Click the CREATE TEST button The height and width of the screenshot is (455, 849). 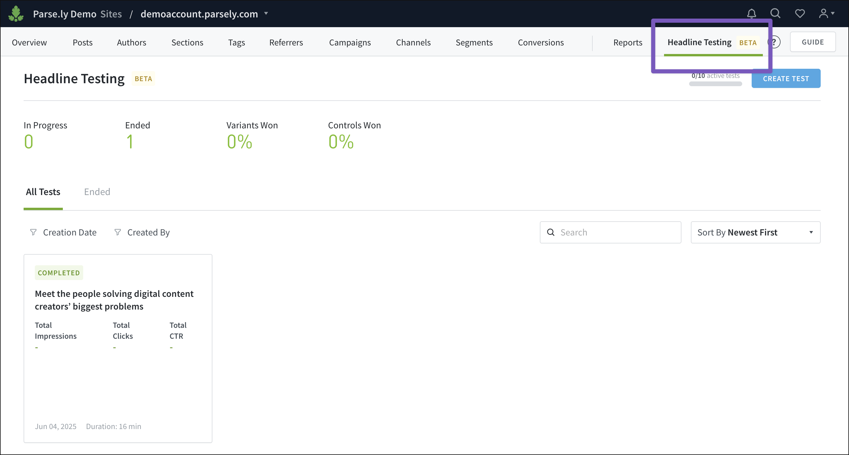coord(786,78)
